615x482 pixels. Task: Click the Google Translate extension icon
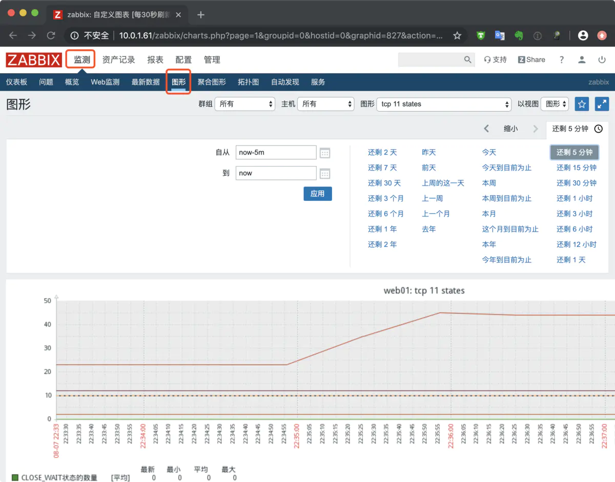(500, 35)
